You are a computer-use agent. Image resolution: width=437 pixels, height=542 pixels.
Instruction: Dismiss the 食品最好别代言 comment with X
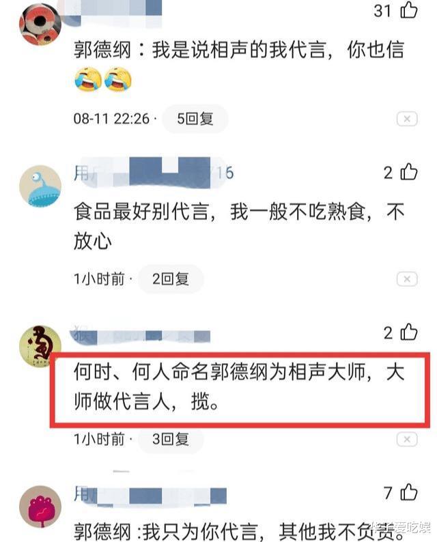[x=407, y=279]
